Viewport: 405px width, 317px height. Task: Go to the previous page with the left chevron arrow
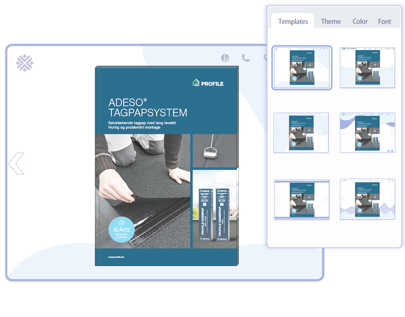tap(17, 164)
